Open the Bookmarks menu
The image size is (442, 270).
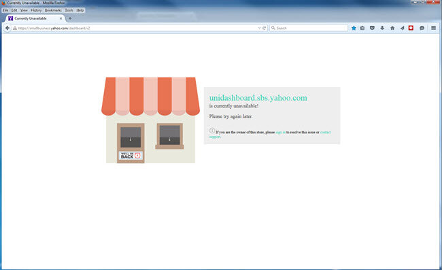point(53,10)
